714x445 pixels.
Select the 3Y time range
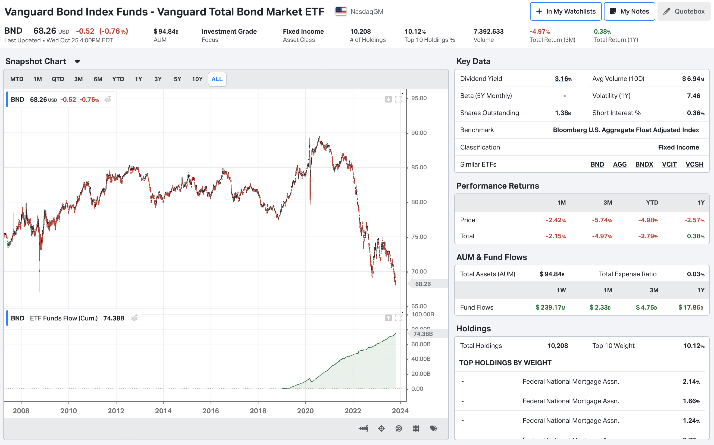pyautogui.click(x=158, y=79)
